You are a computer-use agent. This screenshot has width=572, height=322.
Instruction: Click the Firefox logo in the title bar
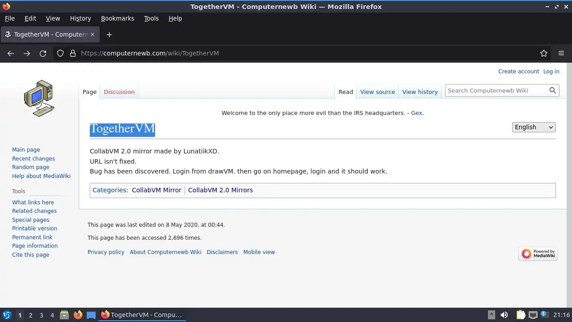6,6
